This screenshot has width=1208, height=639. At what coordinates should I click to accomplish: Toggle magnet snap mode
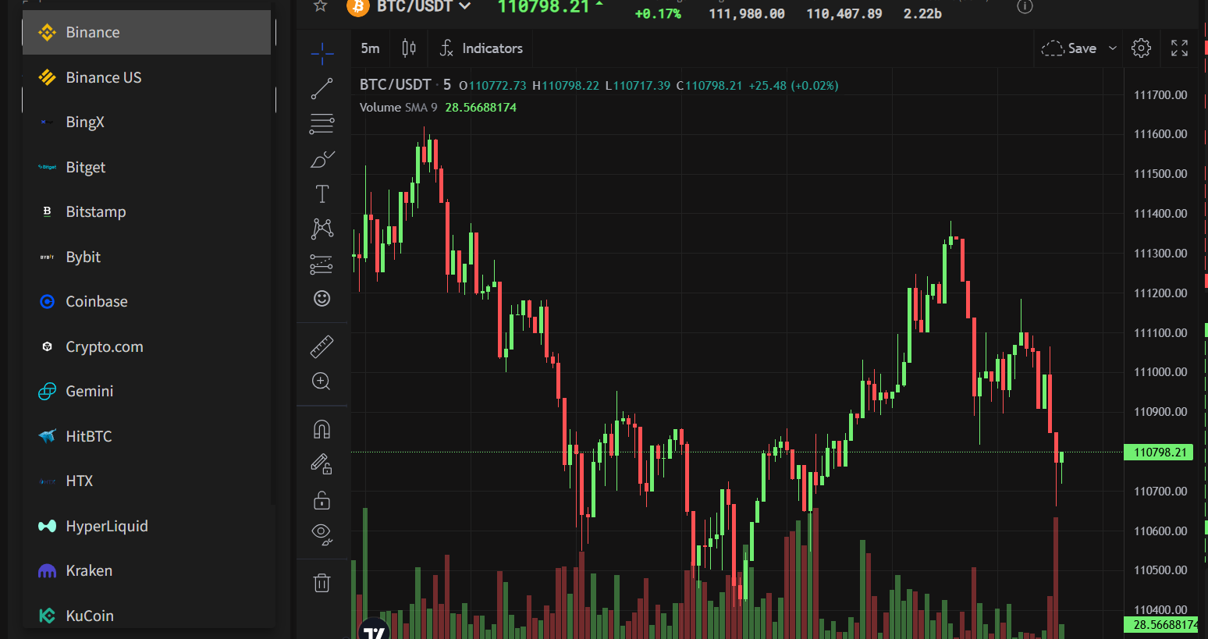click(322, 429)
